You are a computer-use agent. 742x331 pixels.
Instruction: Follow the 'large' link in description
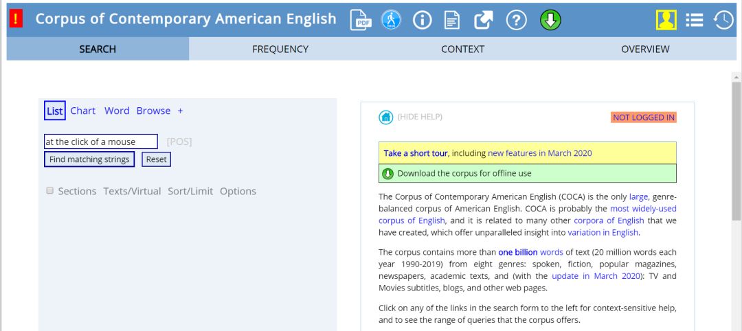(638, 196)
